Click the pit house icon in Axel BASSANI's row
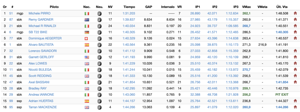300x112 pixels. click(295, 82)
